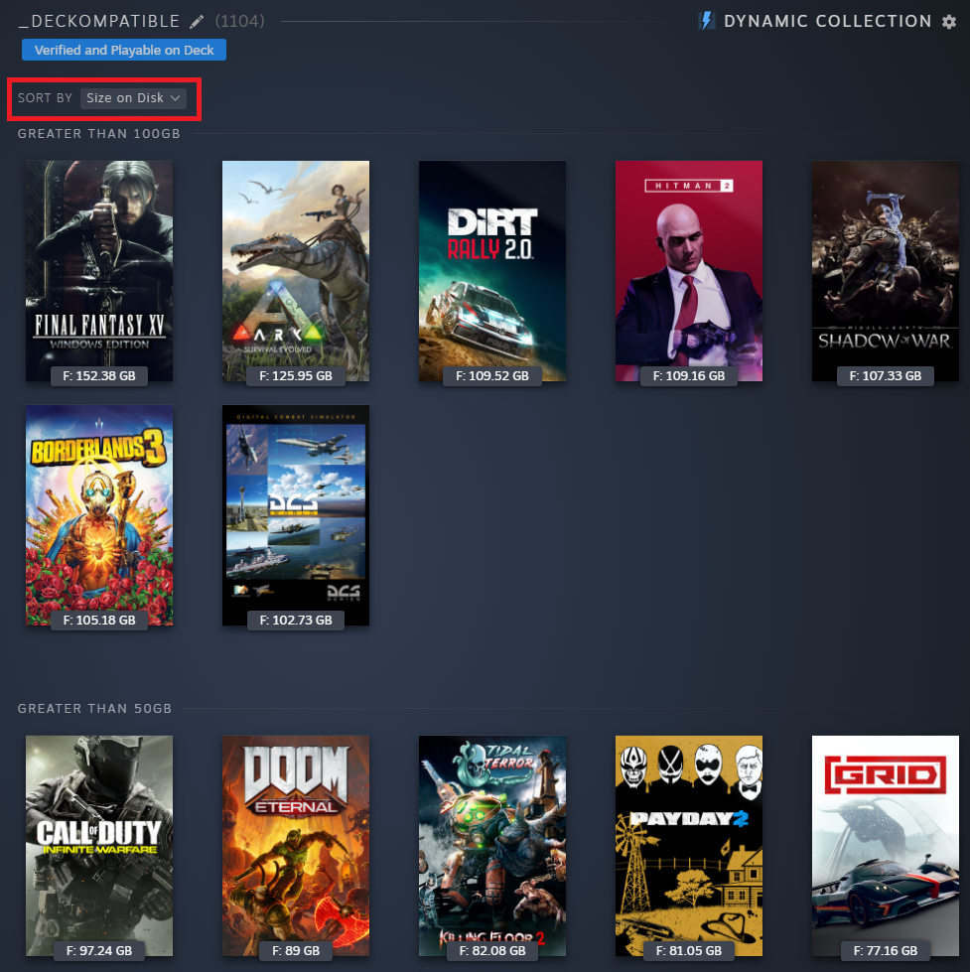Open the Sort By Size on Disk dropdown
Viewport: 970px width, 972px height.
(133, 98)
